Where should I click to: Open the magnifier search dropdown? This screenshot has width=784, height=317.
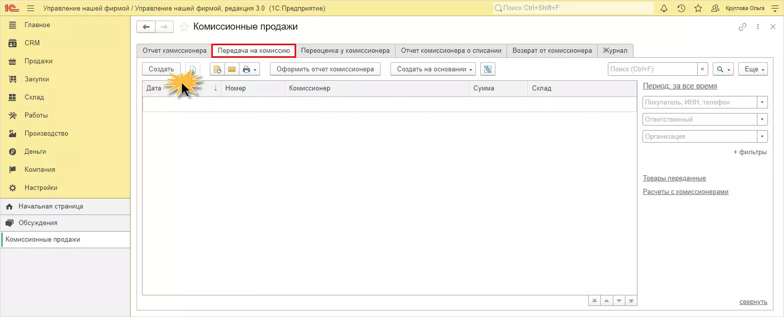(723, 69)
